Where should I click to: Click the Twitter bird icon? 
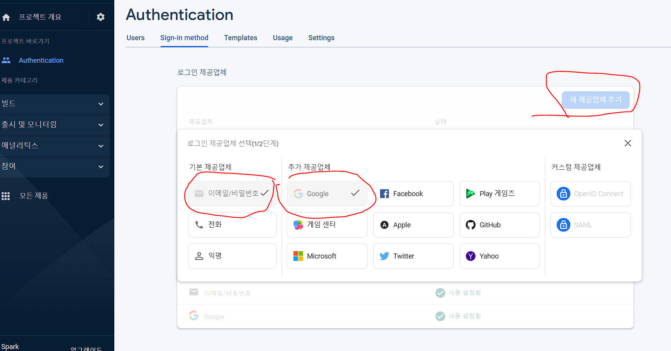384,256
